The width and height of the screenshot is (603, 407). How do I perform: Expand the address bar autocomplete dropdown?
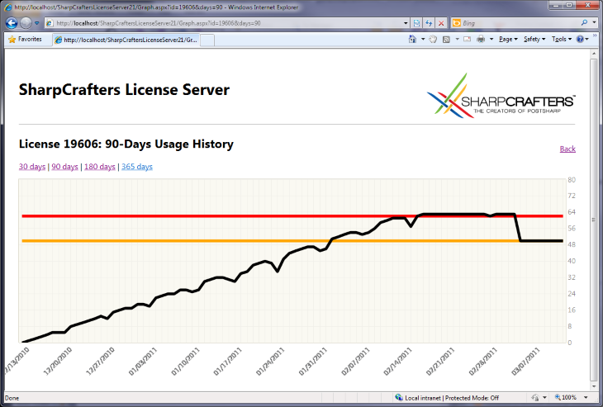tap(406, 23)
